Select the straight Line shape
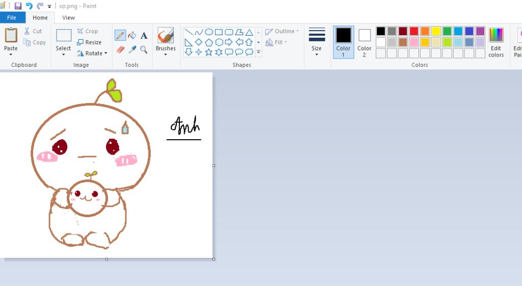The width and height of the screenshot is (522, 286). coord(189,32)
